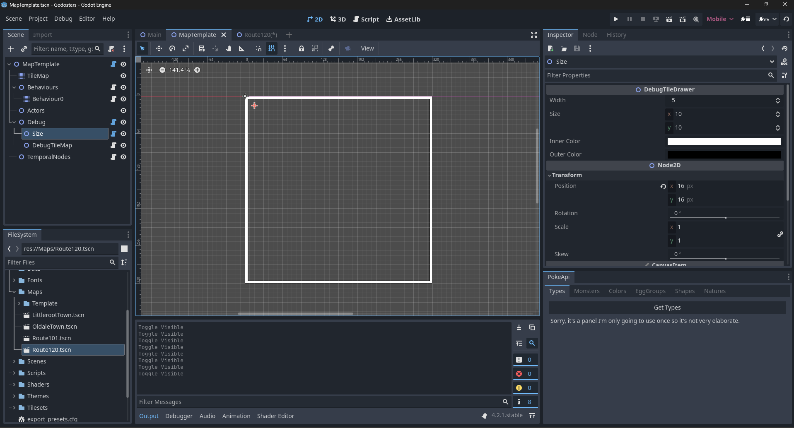The image size is (794, 428).
Task: Collapse the MapTemplate root node
Action: 9,64
